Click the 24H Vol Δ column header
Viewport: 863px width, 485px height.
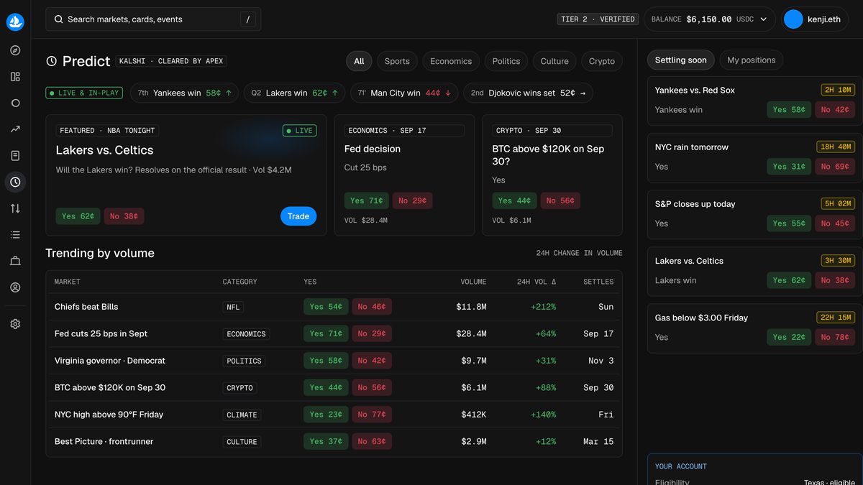click(x=536, y=282)
